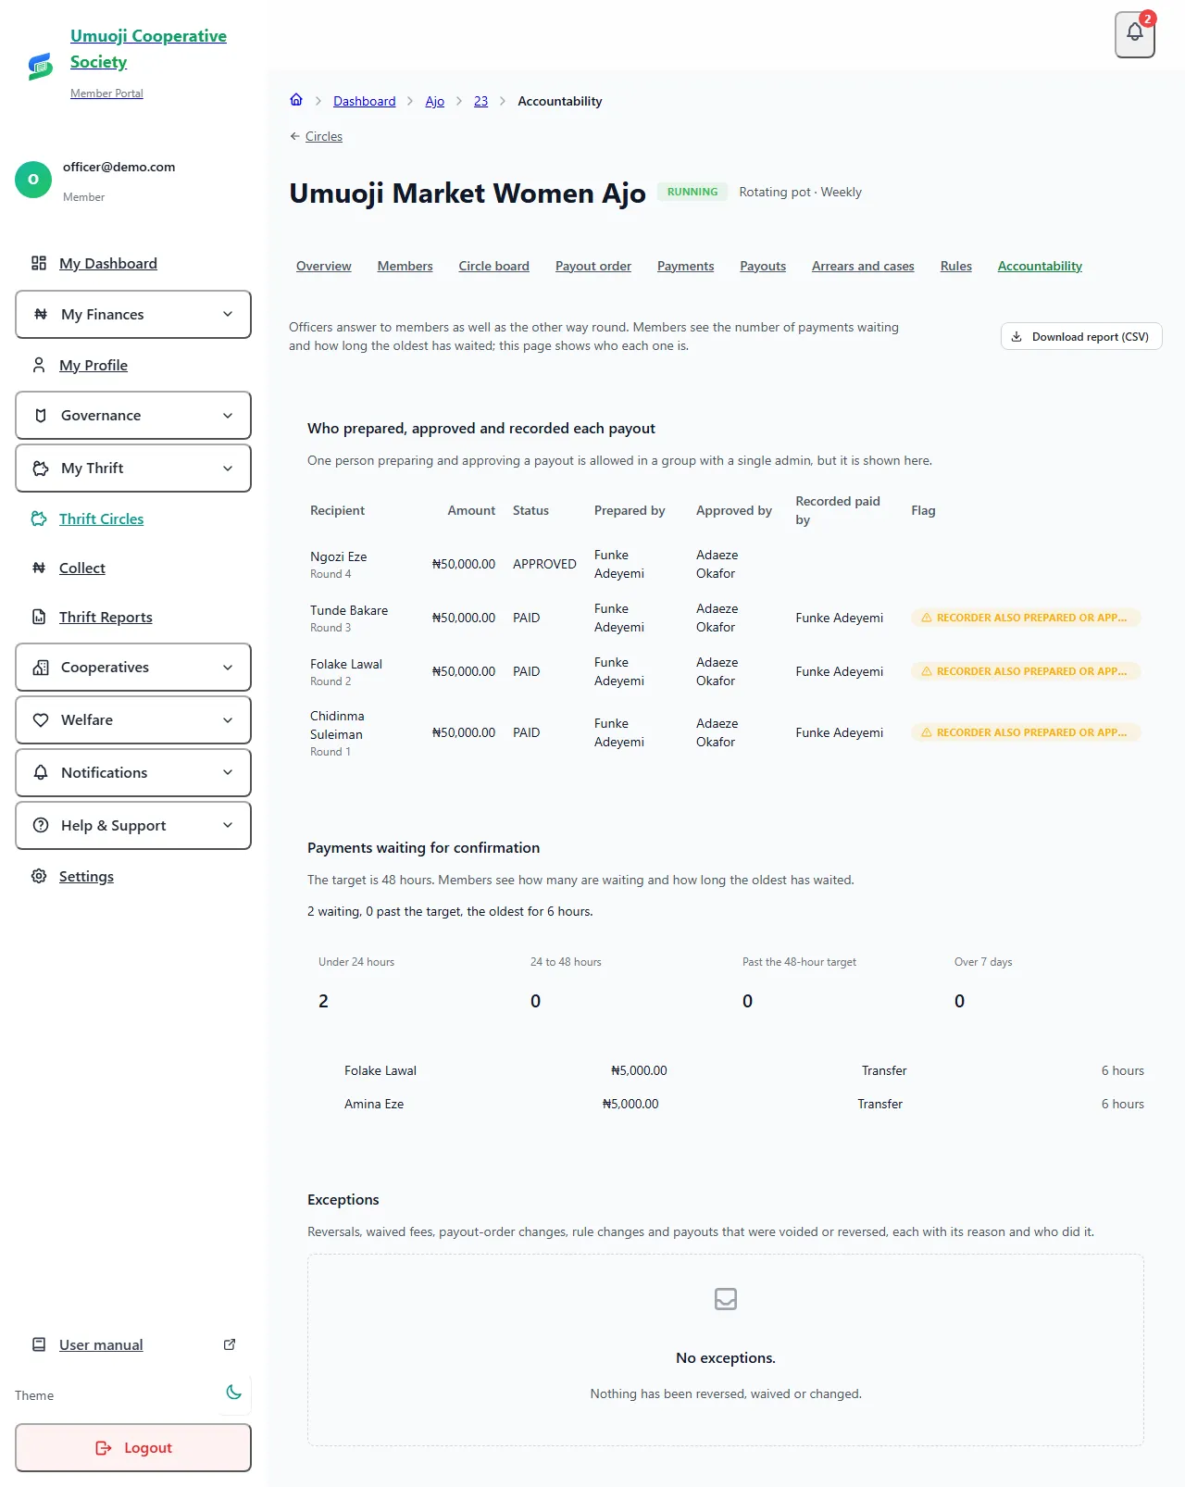Click the My Dashboard grid icon
Image resolution: width=1185 pixels, height=1487 pixels.
(x=39, y=263)
